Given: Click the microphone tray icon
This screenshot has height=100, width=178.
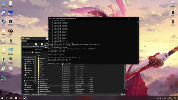Looking at the screenshot, I should (158, 98).
